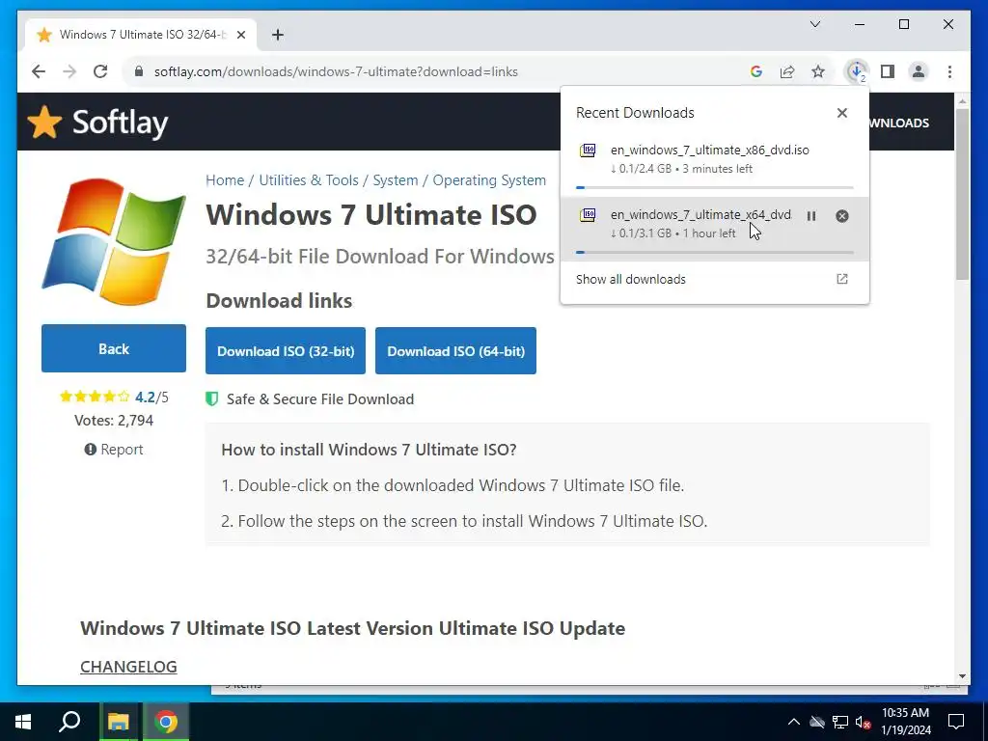
Task: Open the Windows Start menu
Action: pyautogui.click(x=23, y=722)
